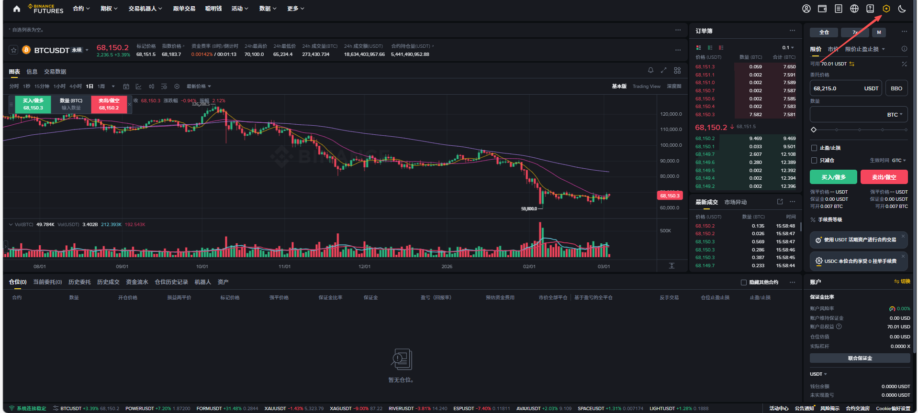Click the 委托价格 price input field
Viewport: 918px width, 413px height.
838,88
